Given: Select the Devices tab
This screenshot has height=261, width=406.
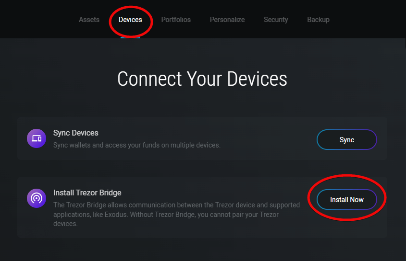Looking at the screenshot, I should [130, 20].
